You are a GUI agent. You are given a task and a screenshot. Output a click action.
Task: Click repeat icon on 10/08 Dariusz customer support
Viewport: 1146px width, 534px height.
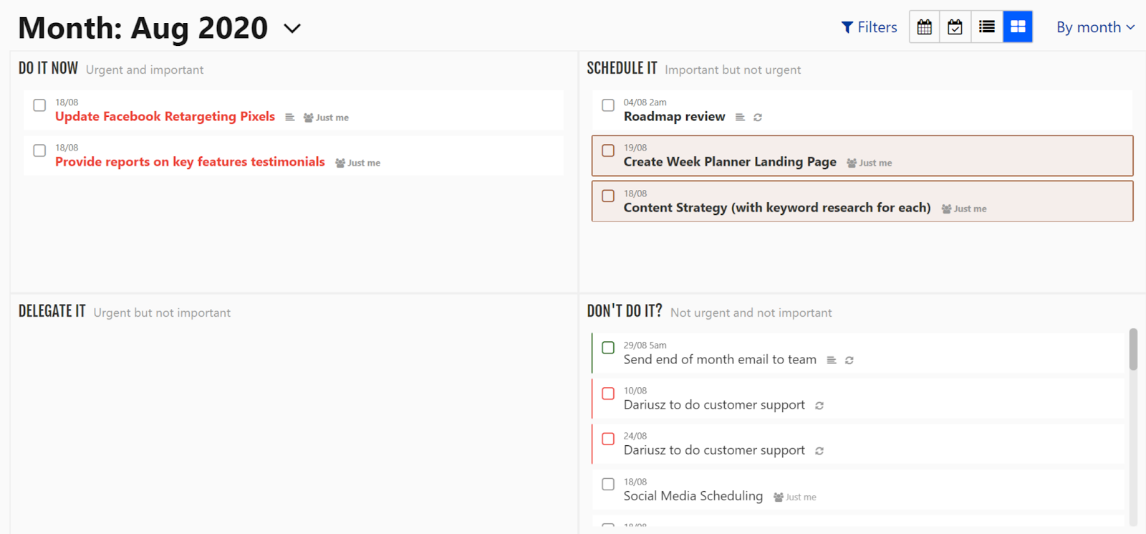coord(819,406)
